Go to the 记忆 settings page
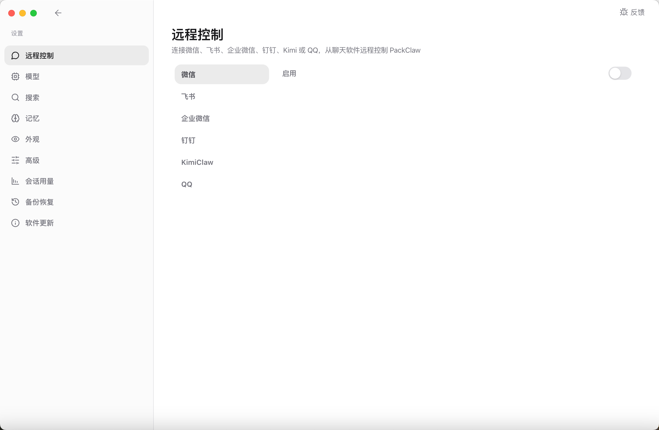This screenshot has width=659, height=430. (x=76, y=118)
